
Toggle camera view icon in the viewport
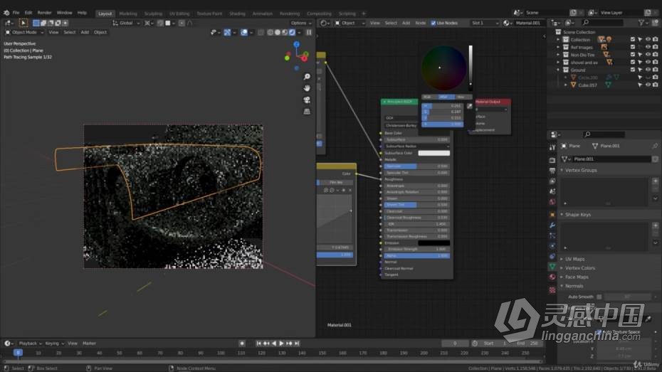click(x=307, y=100)
